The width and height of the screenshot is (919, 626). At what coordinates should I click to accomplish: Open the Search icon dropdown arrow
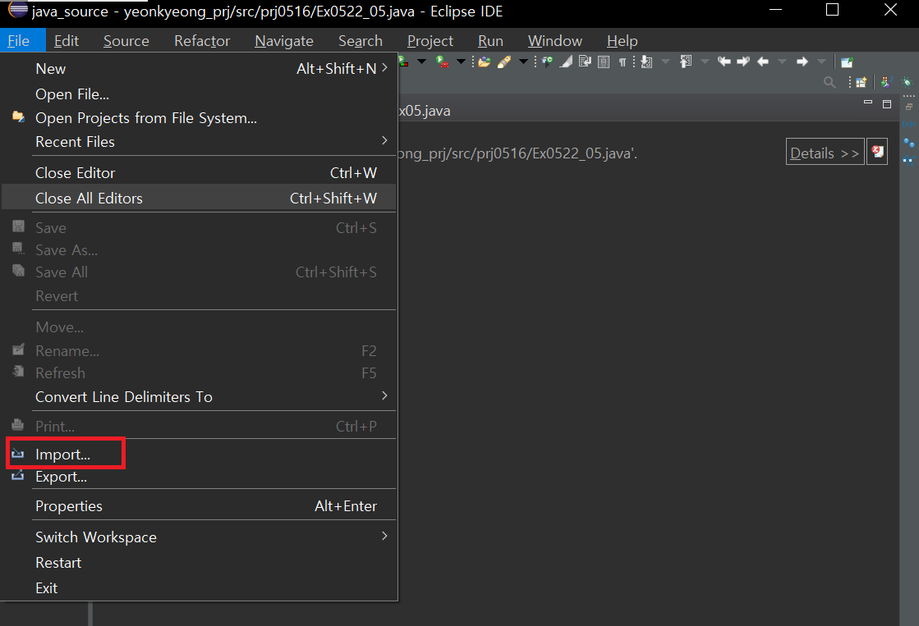click(523, 62)
